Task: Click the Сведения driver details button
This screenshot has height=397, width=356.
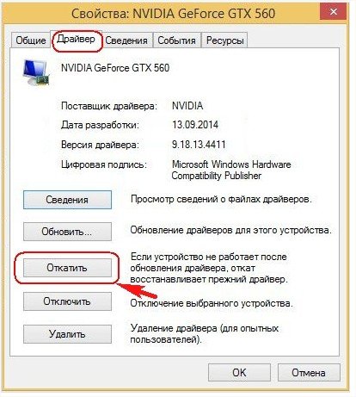Action: pyautogui.click(x=67, y=200)
